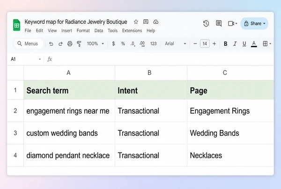Select the "Search term" header cell
The image size is (281, 189).
[x=69, y=90]
